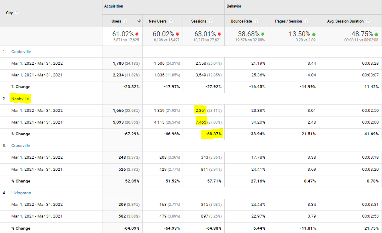The height and width of the screenshot is (233, 382).
Task: Open help icon for Avg. Session Duration
Action: tap(368, 21)
